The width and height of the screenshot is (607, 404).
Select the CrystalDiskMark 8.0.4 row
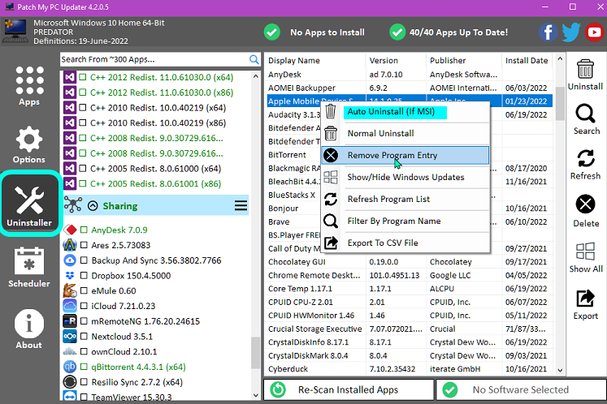tap(410, 355)
